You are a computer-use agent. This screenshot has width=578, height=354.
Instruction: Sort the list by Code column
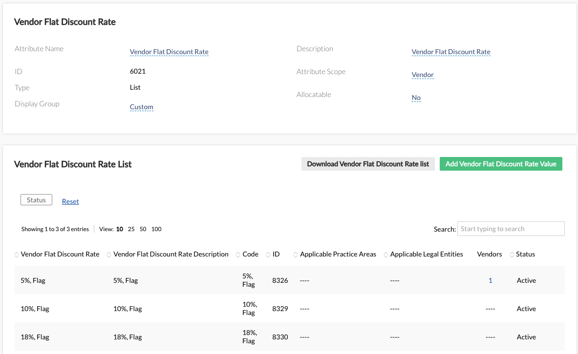[238, 255]
